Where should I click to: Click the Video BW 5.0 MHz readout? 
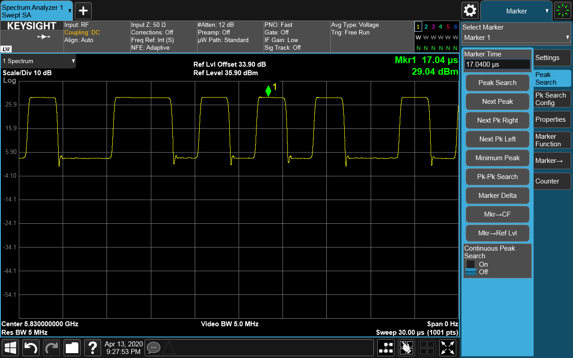[230, 324]
